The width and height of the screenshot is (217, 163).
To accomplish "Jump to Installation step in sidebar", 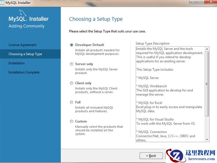I will click(16, 63).
